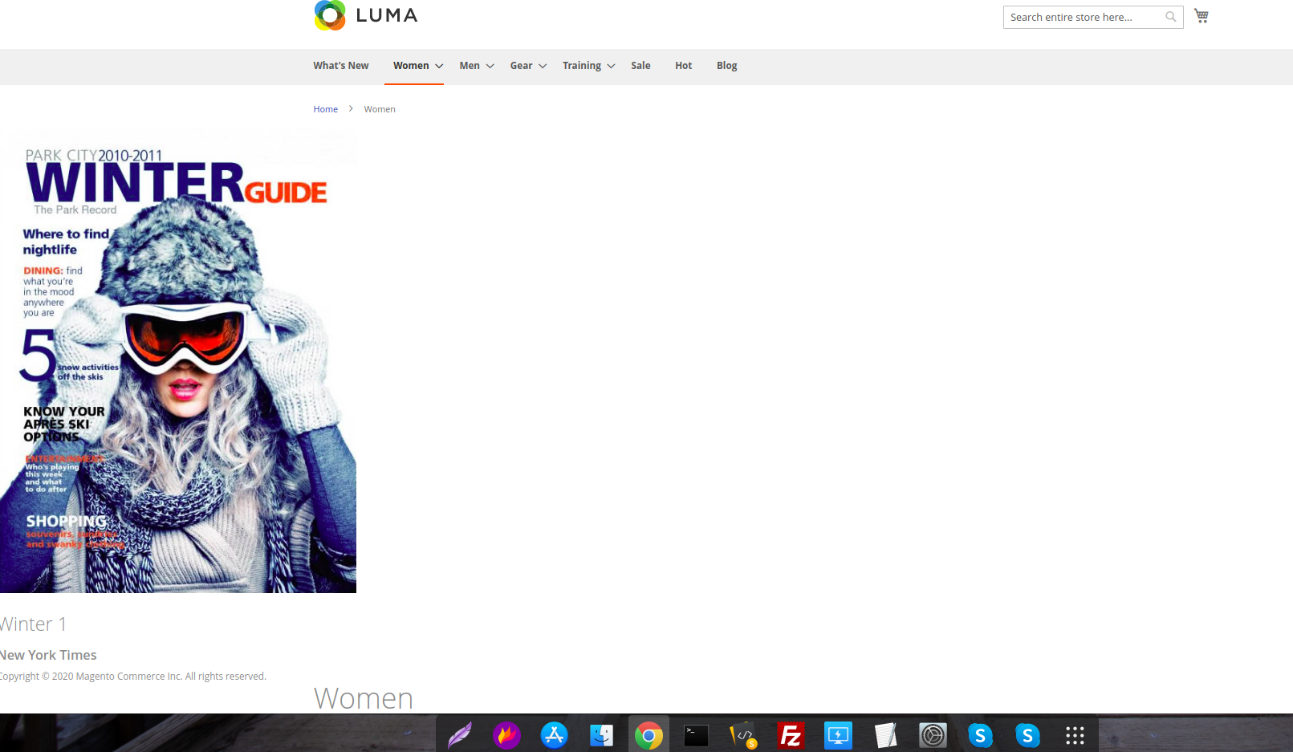Viewport: 1293px width, 752px height.
Task: Launch FileZilla from the dock
Action: (791, 735)
